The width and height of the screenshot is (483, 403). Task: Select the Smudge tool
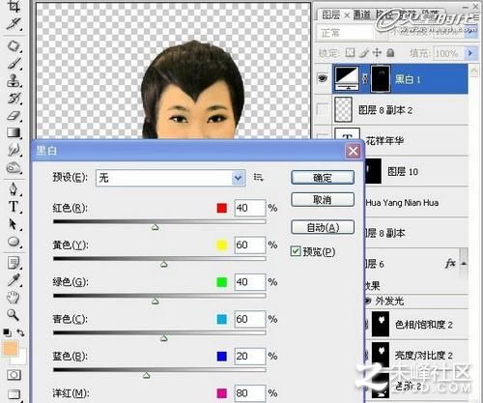coord(14,150)
